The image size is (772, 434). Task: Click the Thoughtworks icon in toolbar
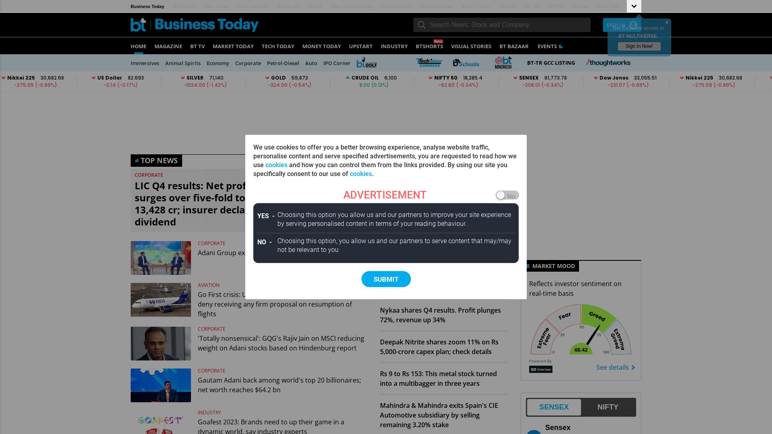[x=608, y=63]
